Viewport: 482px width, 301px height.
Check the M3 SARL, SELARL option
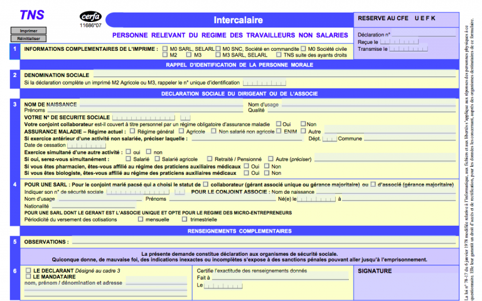pyautogui.click(x=217, y=55)
